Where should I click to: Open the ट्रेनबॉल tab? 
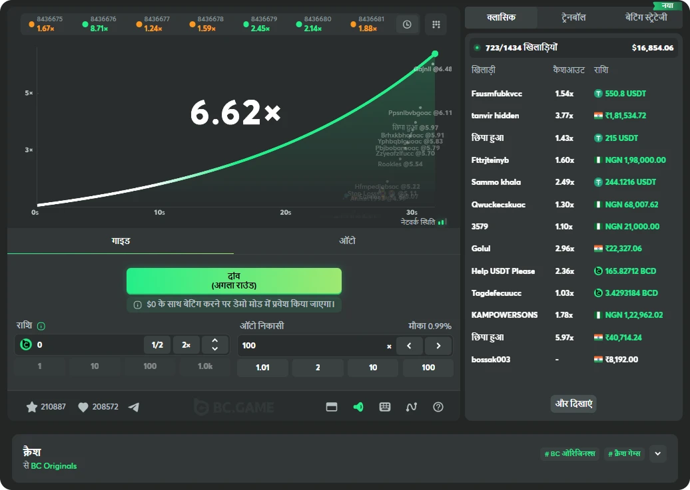(573, 17)
